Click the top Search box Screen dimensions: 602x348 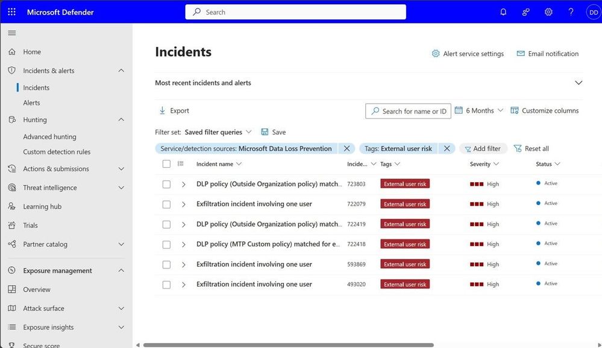pos(296,12)
